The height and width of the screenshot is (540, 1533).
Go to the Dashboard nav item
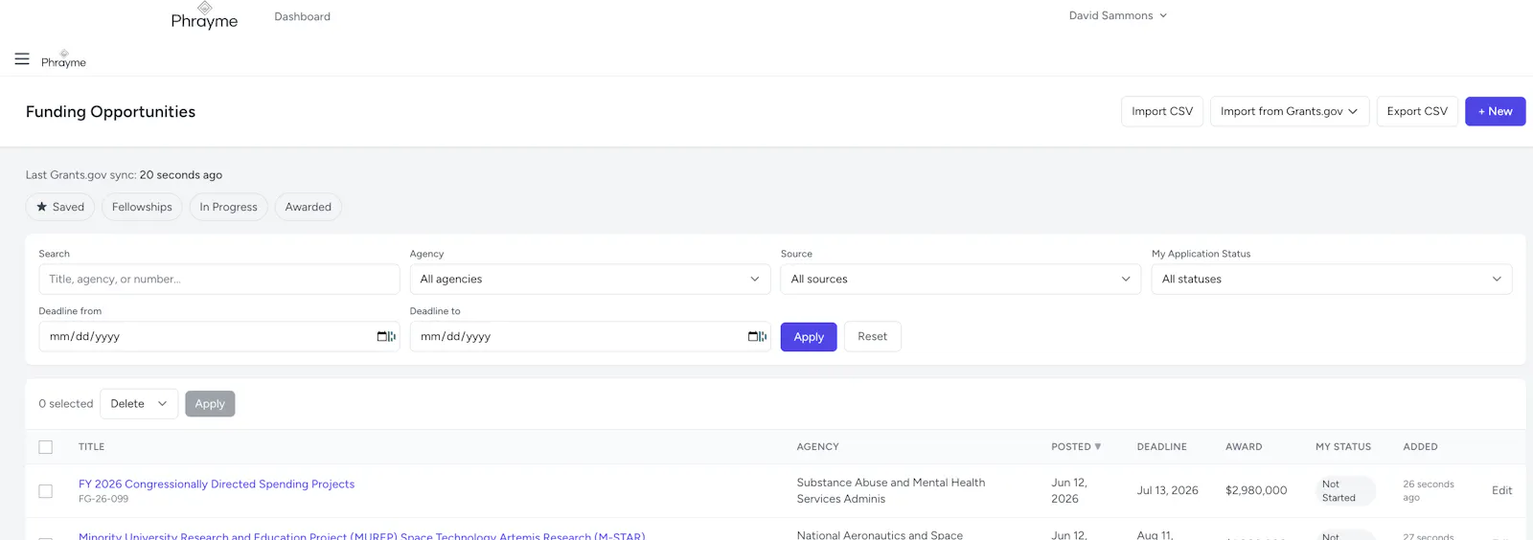302,16
